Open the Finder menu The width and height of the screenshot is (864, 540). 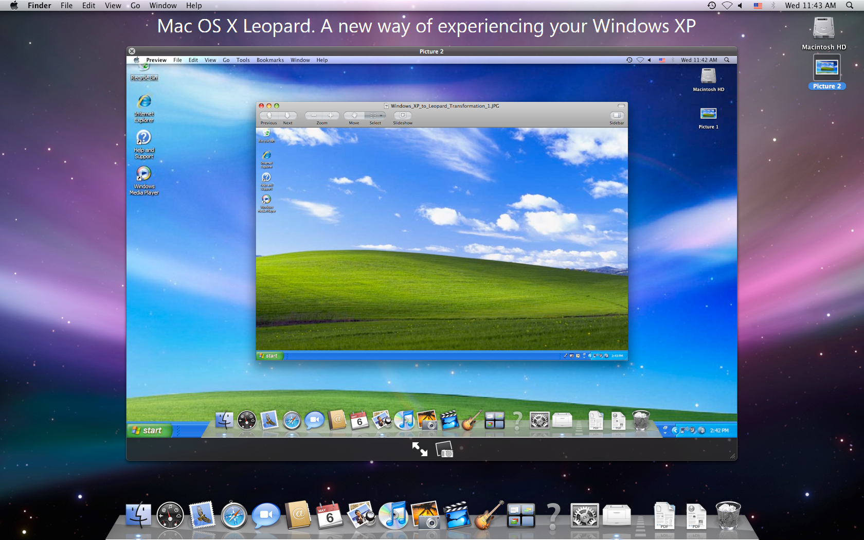click(x=40, y=5)
